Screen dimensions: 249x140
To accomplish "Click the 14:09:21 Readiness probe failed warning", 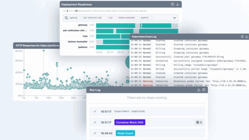I will click(189, 81).
